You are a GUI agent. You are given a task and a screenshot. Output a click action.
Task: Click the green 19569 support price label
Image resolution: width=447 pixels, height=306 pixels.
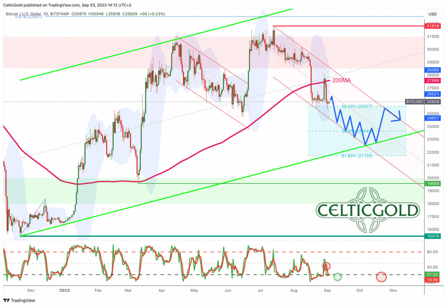432,184
